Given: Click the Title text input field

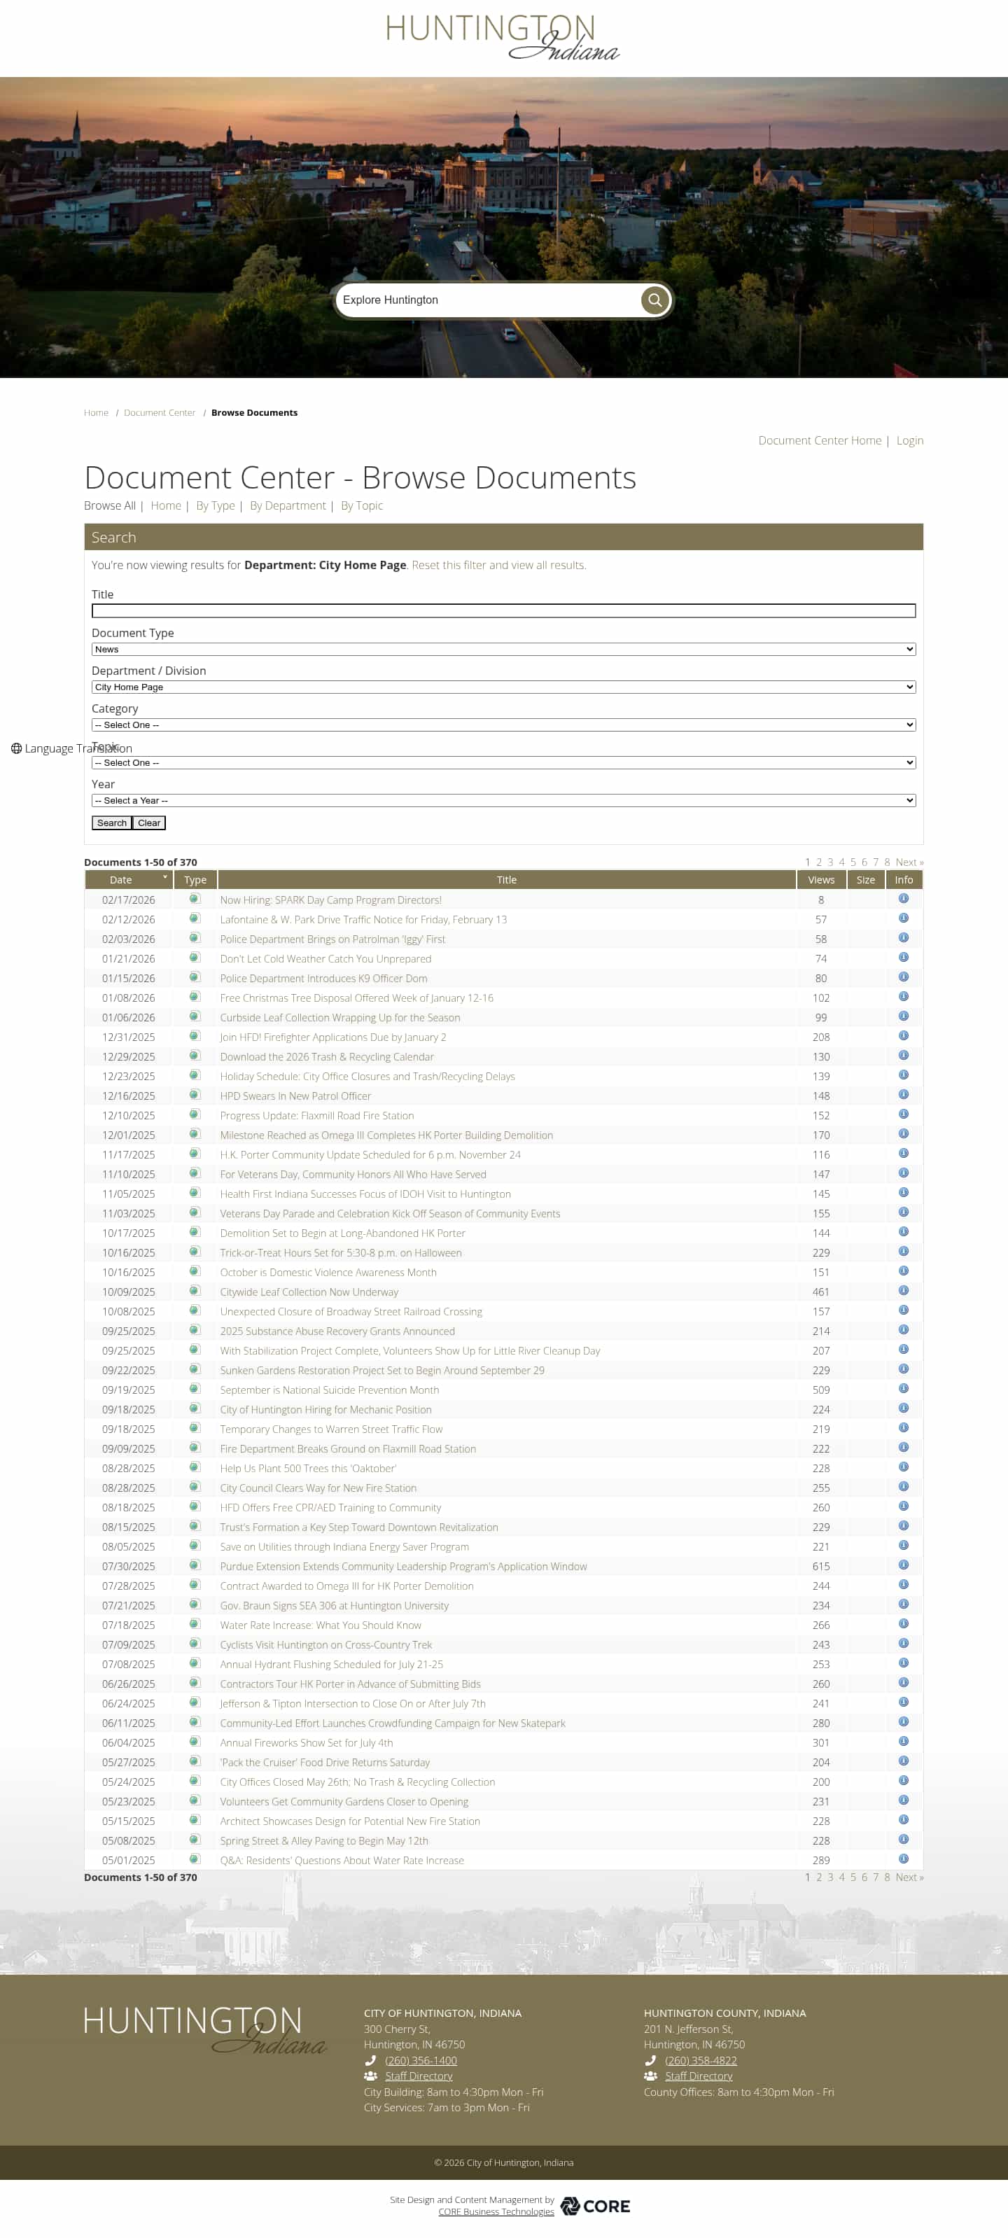Looking at the screenshot, I should click(x=503, y=610).
